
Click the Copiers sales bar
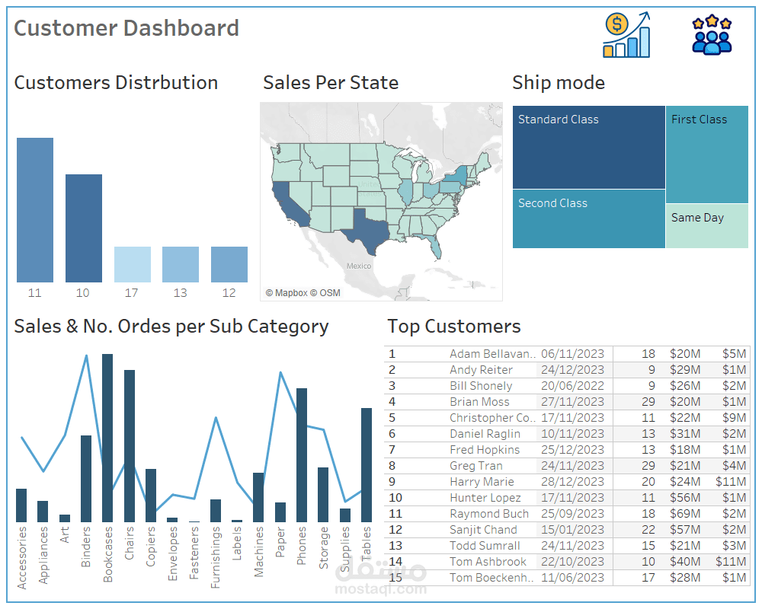coord(151,496)
